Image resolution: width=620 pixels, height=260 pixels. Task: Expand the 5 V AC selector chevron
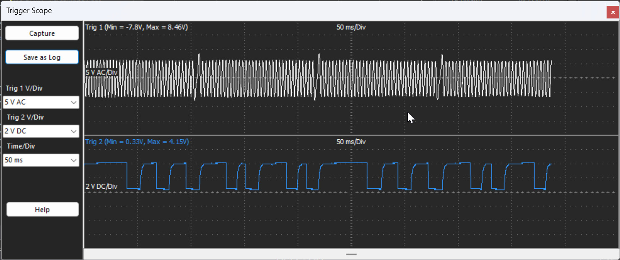(x=74, y=102)
